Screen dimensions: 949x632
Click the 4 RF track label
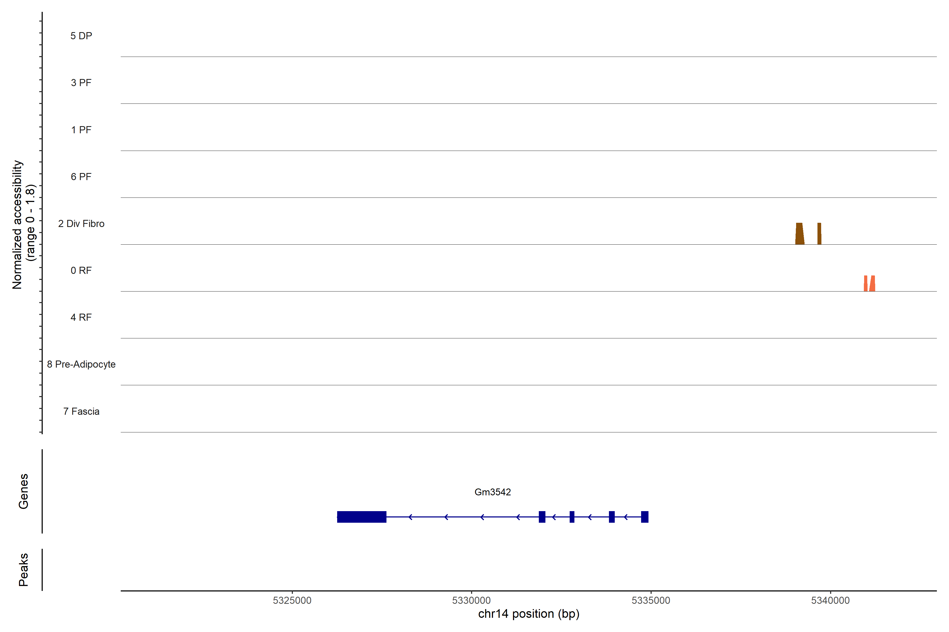point(81,317)
